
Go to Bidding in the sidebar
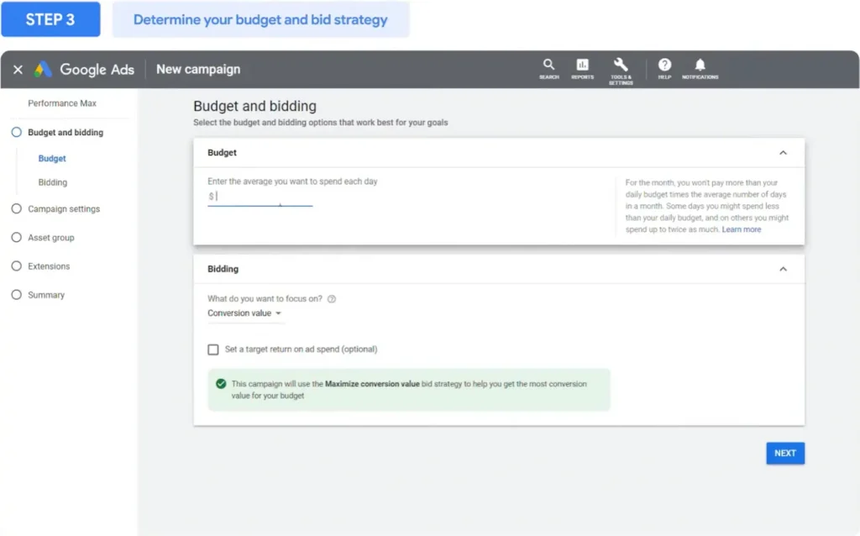(x=53, y=182)
